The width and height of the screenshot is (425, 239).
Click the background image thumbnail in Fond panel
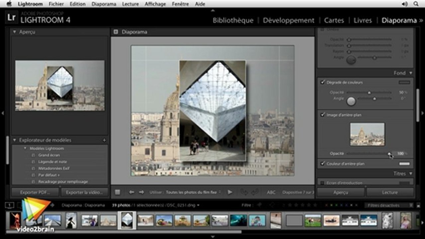(x=367, y=134)
